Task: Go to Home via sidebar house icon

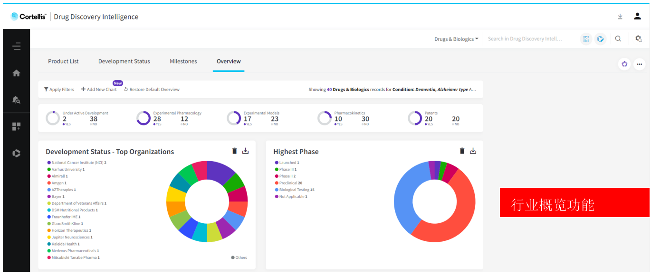Action: point(17,73)
